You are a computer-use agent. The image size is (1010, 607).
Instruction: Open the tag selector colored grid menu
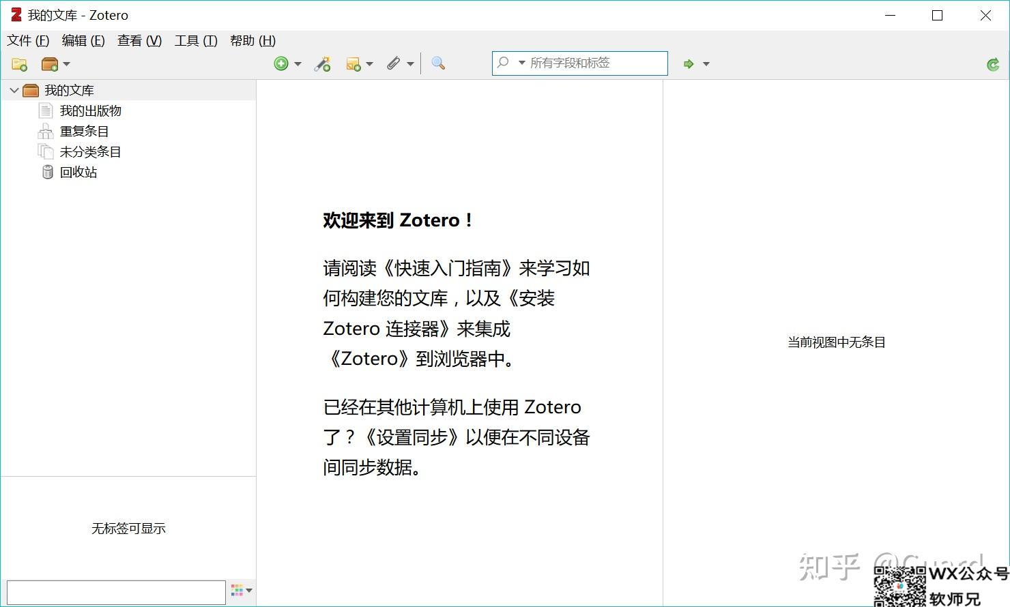point(241,591)
